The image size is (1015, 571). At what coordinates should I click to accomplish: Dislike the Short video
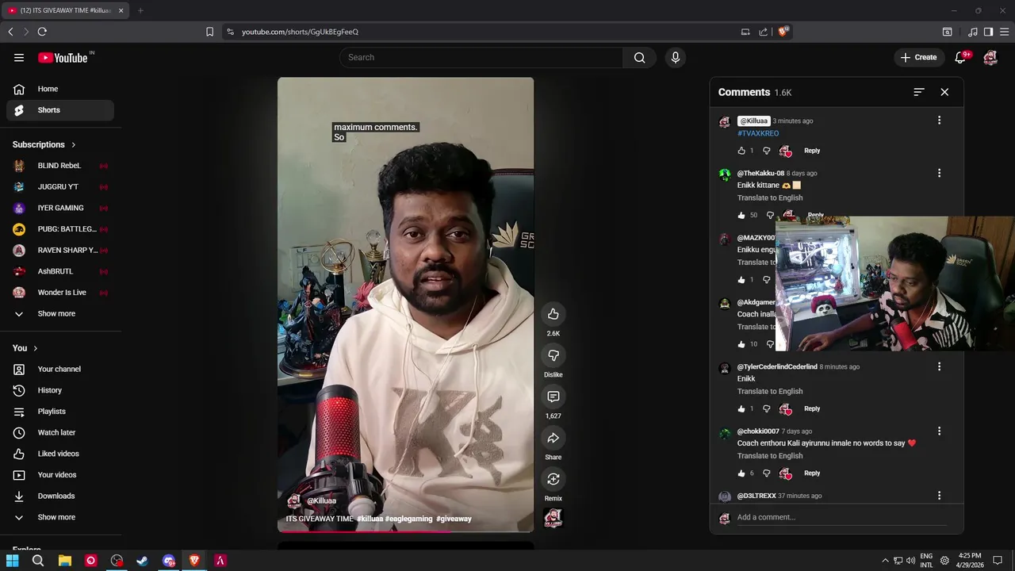pos(553,355)
